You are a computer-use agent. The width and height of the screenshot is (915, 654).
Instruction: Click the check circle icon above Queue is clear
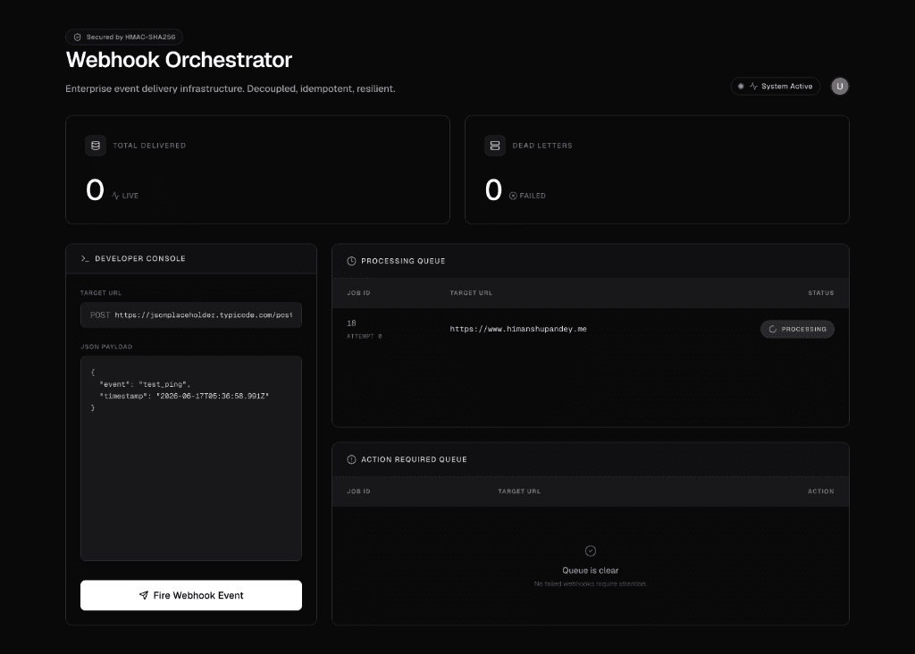click(591, 550)
